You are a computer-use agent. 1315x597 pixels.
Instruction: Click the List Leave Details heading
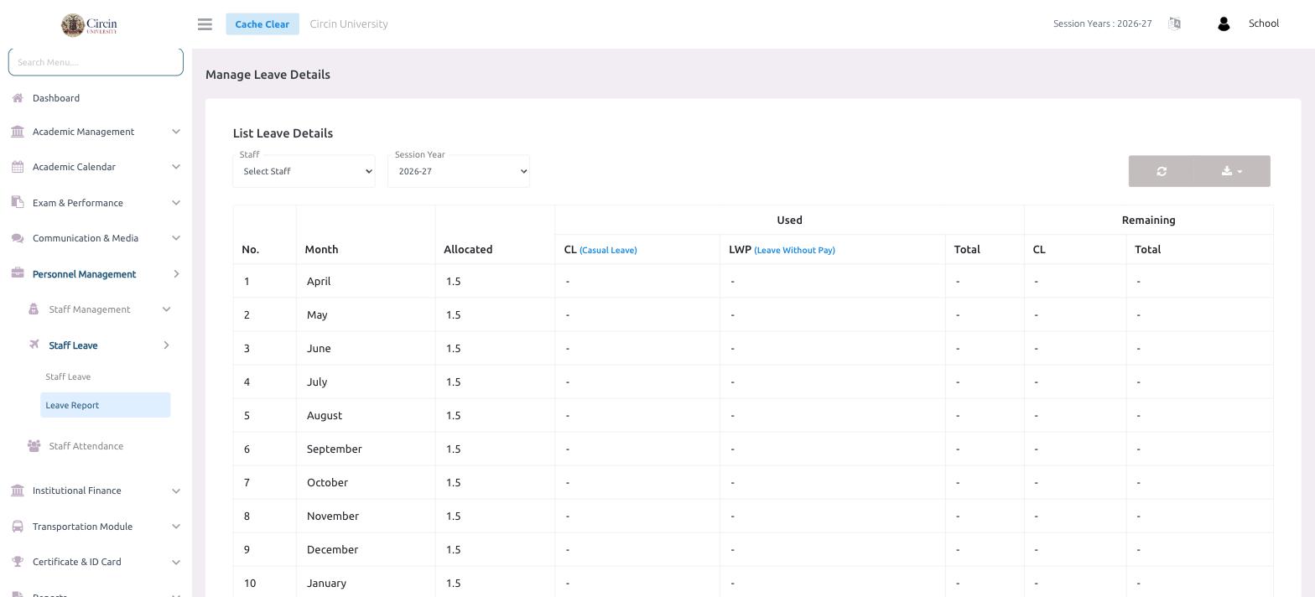283,133
